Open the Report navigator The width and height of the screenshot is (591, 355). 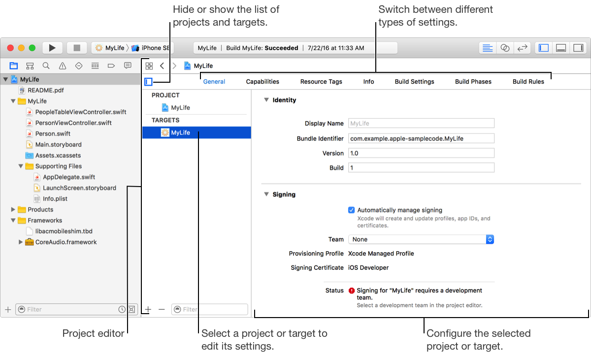(x=128, y=65)
